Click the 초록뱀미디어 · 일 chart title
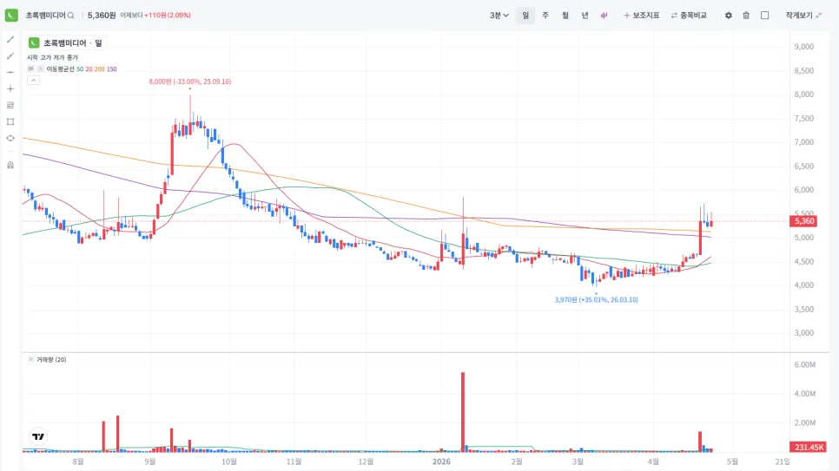This screenshot has height=471, width=839. click(x=72, y=43)
